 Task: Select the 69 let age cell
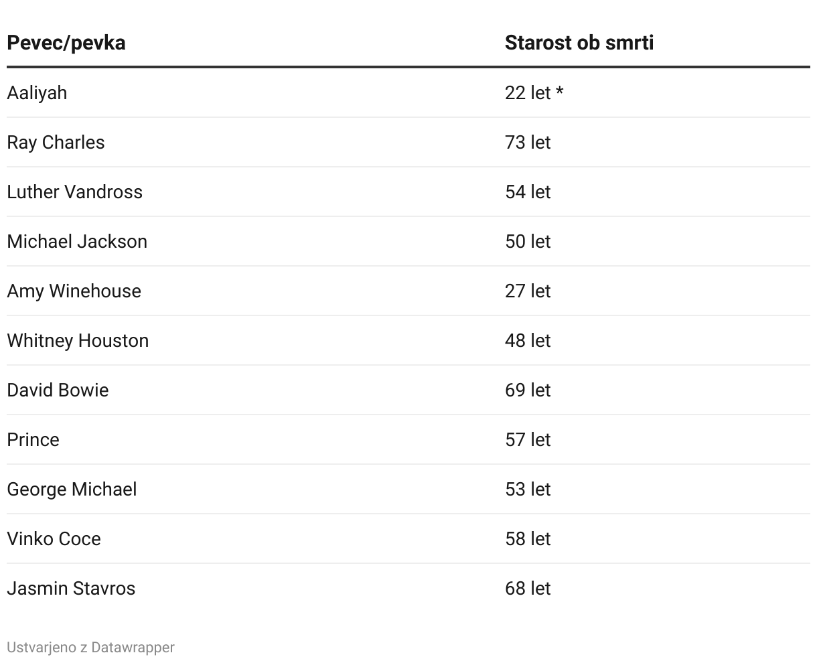tap(528, 390)
